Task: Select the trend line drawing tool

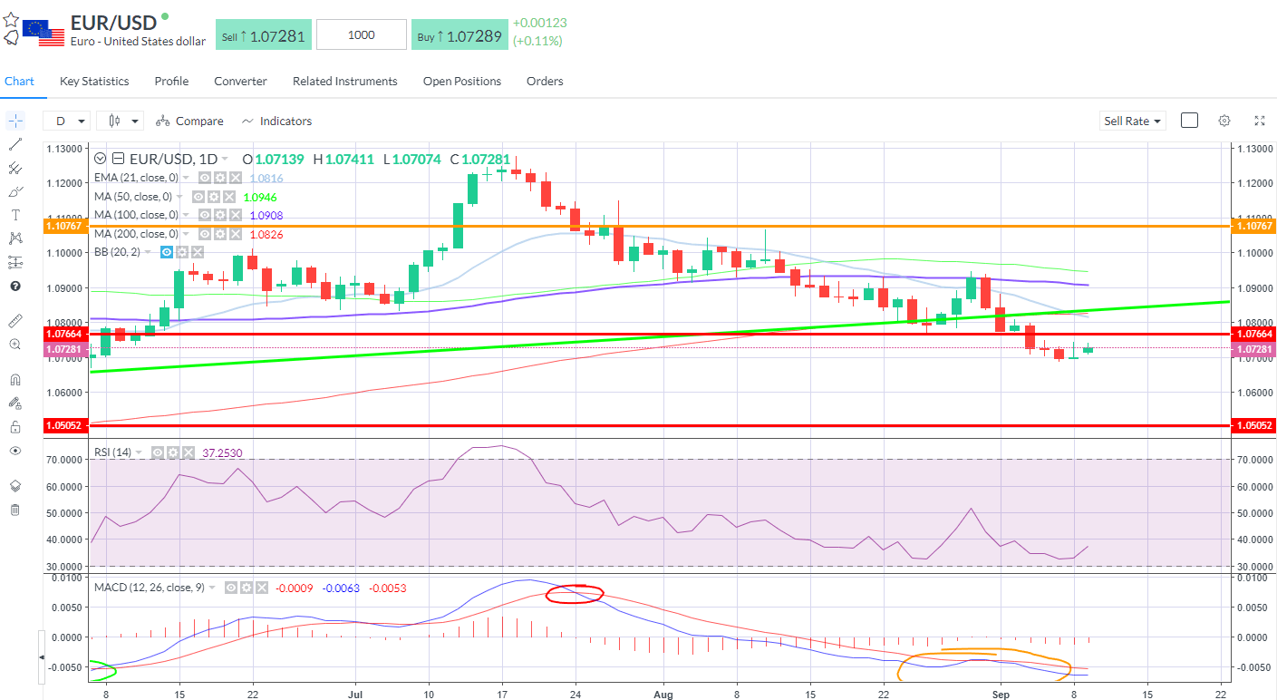Action: pyautogui.click(x=15, y=144)
